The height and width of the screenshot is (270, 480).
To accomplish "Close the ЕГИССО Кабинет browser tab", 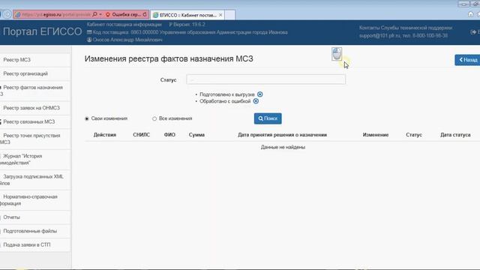I will coord(220,15).
